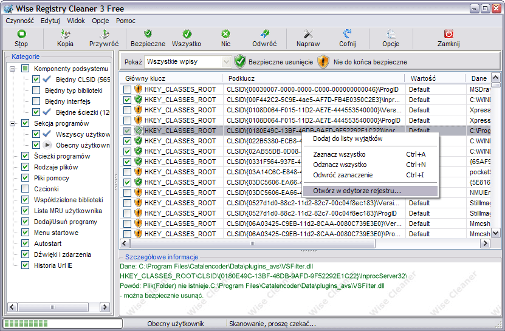Image resolution: width=505 pixels, height=331 pixels.
Task: Click the Dane column header
Action: 478,78
